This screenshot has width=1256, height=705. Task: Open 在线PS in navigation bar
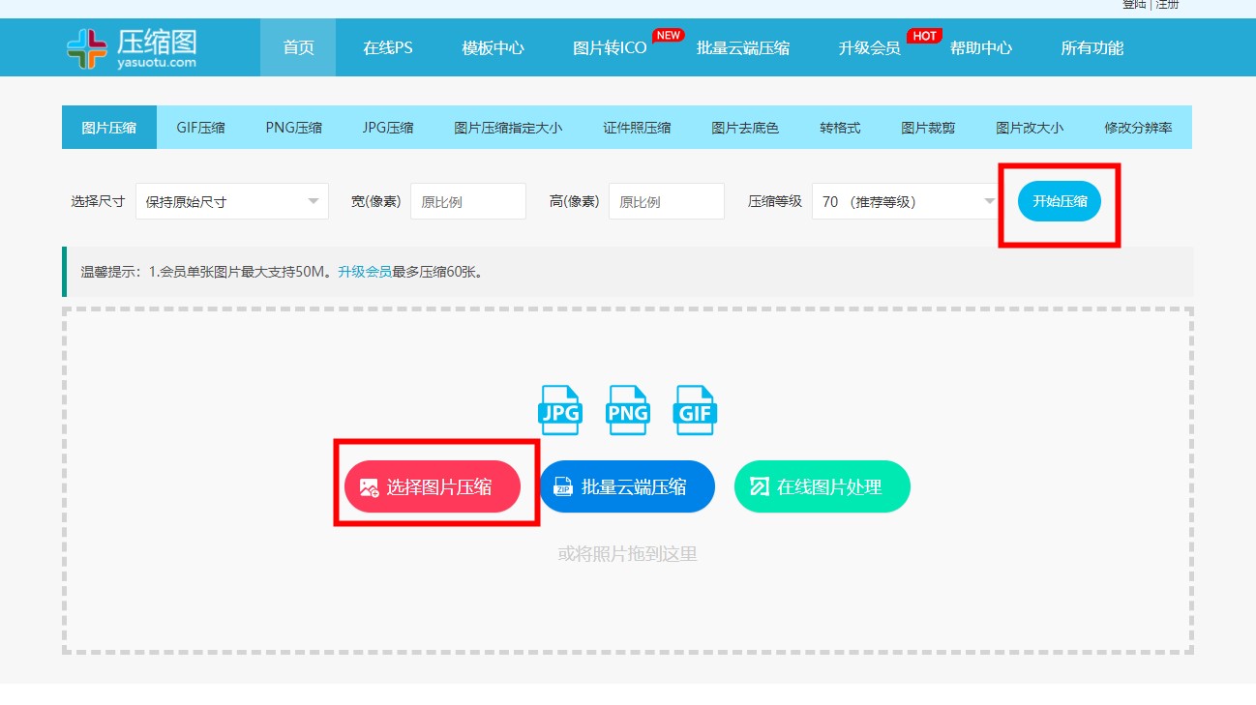click(x=387, y=47)
